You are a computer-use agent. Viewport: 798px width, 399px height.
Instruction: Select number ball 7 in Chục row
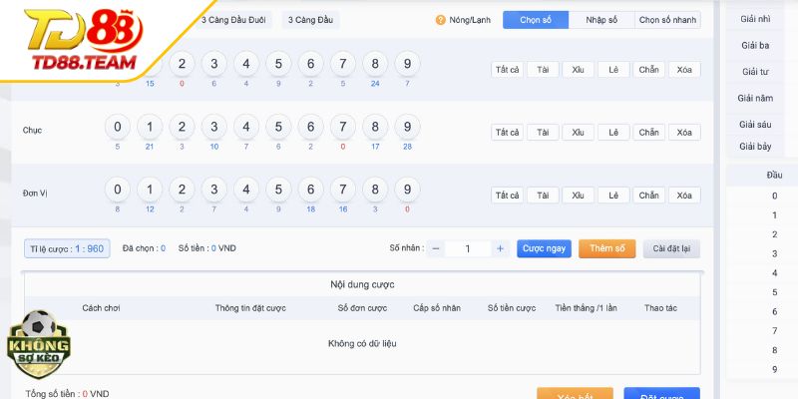342,127
